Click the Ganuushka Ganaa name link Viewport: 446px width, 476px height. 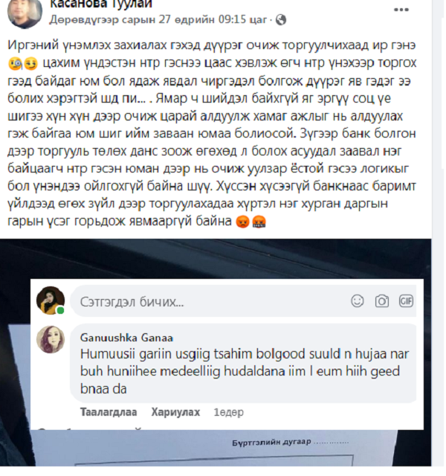pos(126,338)
